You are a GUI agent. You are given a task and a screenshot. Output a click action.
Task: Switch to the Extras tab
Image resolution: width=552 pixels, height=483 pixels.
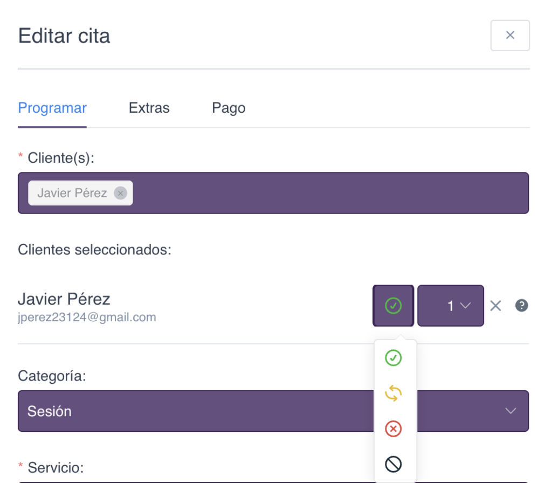149,108
